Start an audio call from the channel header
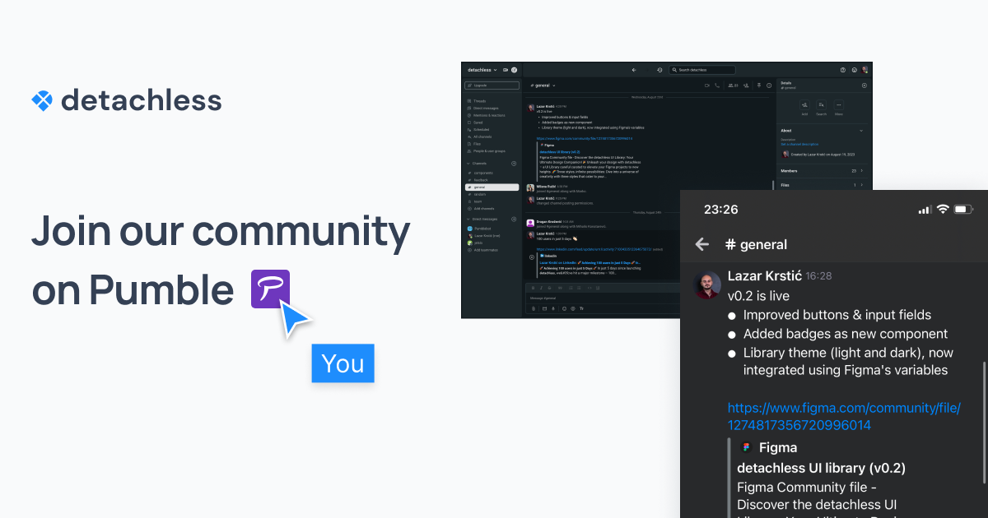 click(x=716, y=86)
